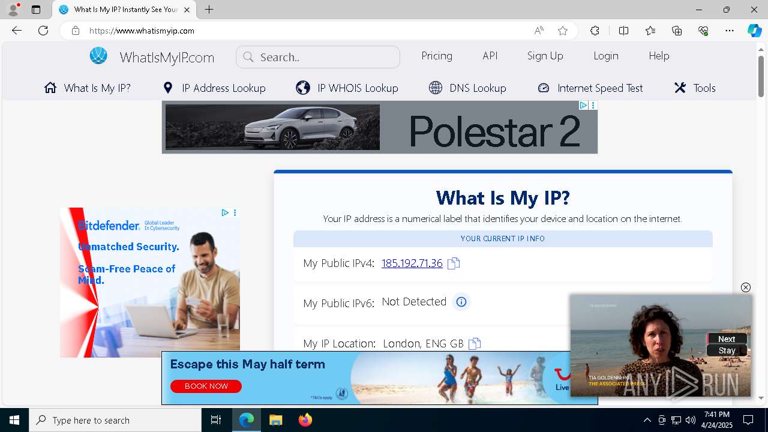Viewport: 768px width, 432px height.
Task: Click AdChoices icon on Bitdefender ad
Action: coord(224,212)
